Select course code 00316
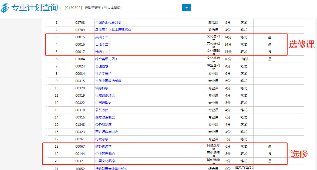 point(80,117)
